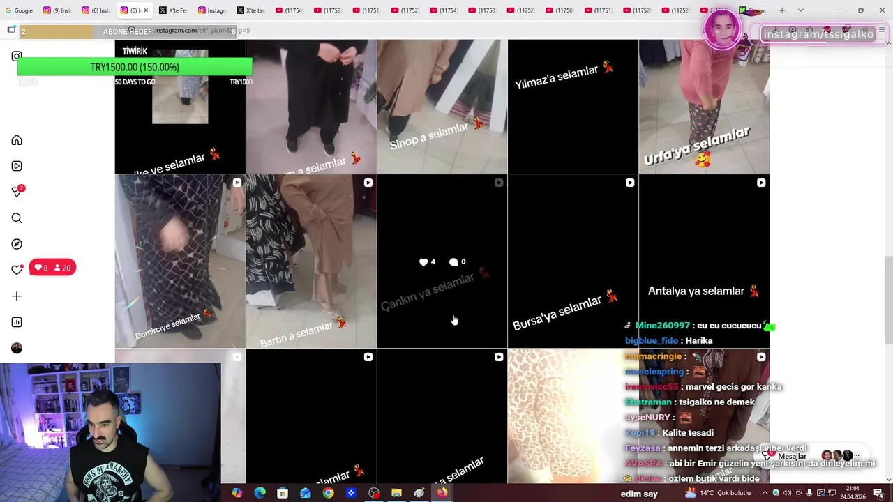Click the comment count on Çankırı tile
Viewport: 893px width, 502px height.
[458, 261]
